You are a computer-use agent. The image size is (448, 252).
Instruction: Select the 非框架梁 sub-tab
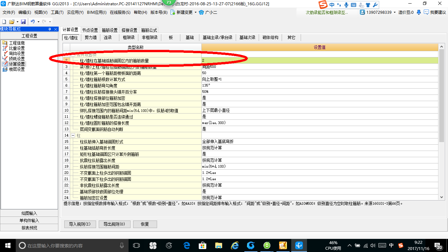[x=150, y=37]
